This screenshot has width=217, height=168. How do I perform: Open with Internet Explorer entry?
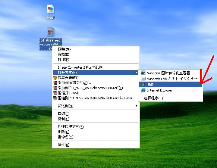coord(171,90)
